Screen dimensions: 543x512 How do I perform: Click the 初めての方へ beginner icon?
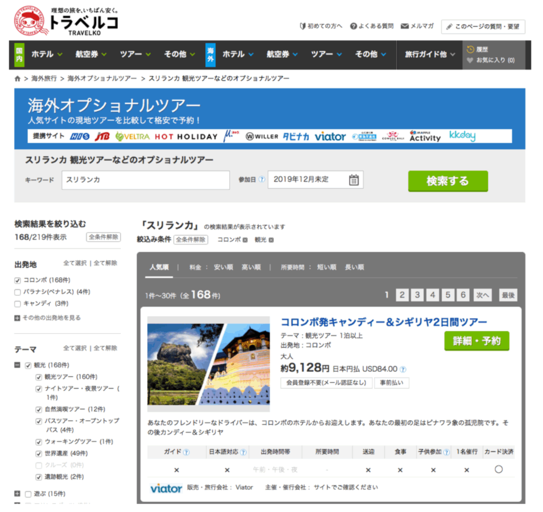pos(303,26)
